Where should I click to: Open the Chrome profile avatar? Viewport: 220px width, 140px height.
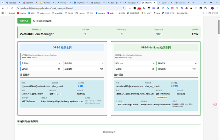[213, 8]
